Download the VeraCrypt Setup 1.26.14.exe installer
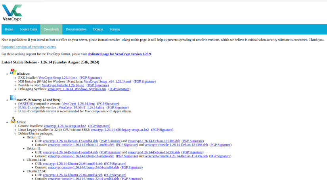The width and height of the screenshot is (327, 180). pyautogui.click(x=58, y=78)
